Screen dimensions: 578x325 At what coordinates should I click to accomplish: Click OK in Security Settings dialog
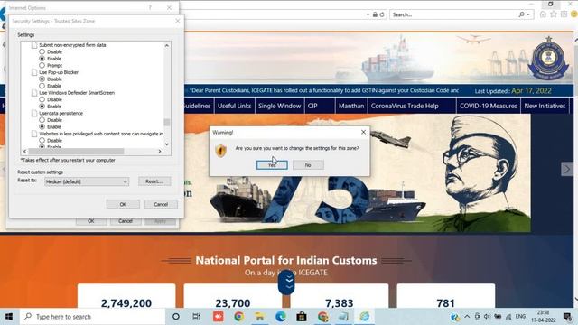tap(123, 204)
